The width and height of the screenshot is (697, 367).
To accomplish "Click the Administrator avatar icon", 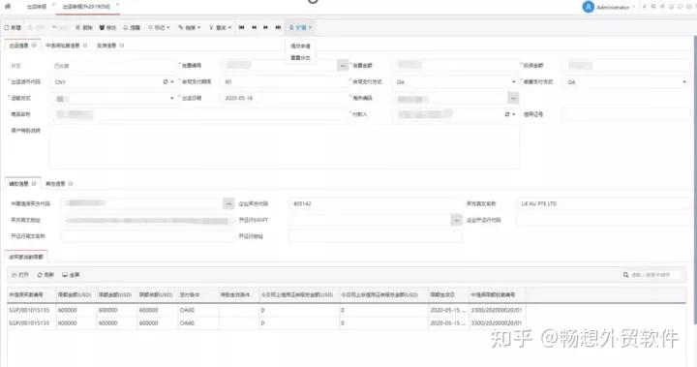I will pos(589,7).
